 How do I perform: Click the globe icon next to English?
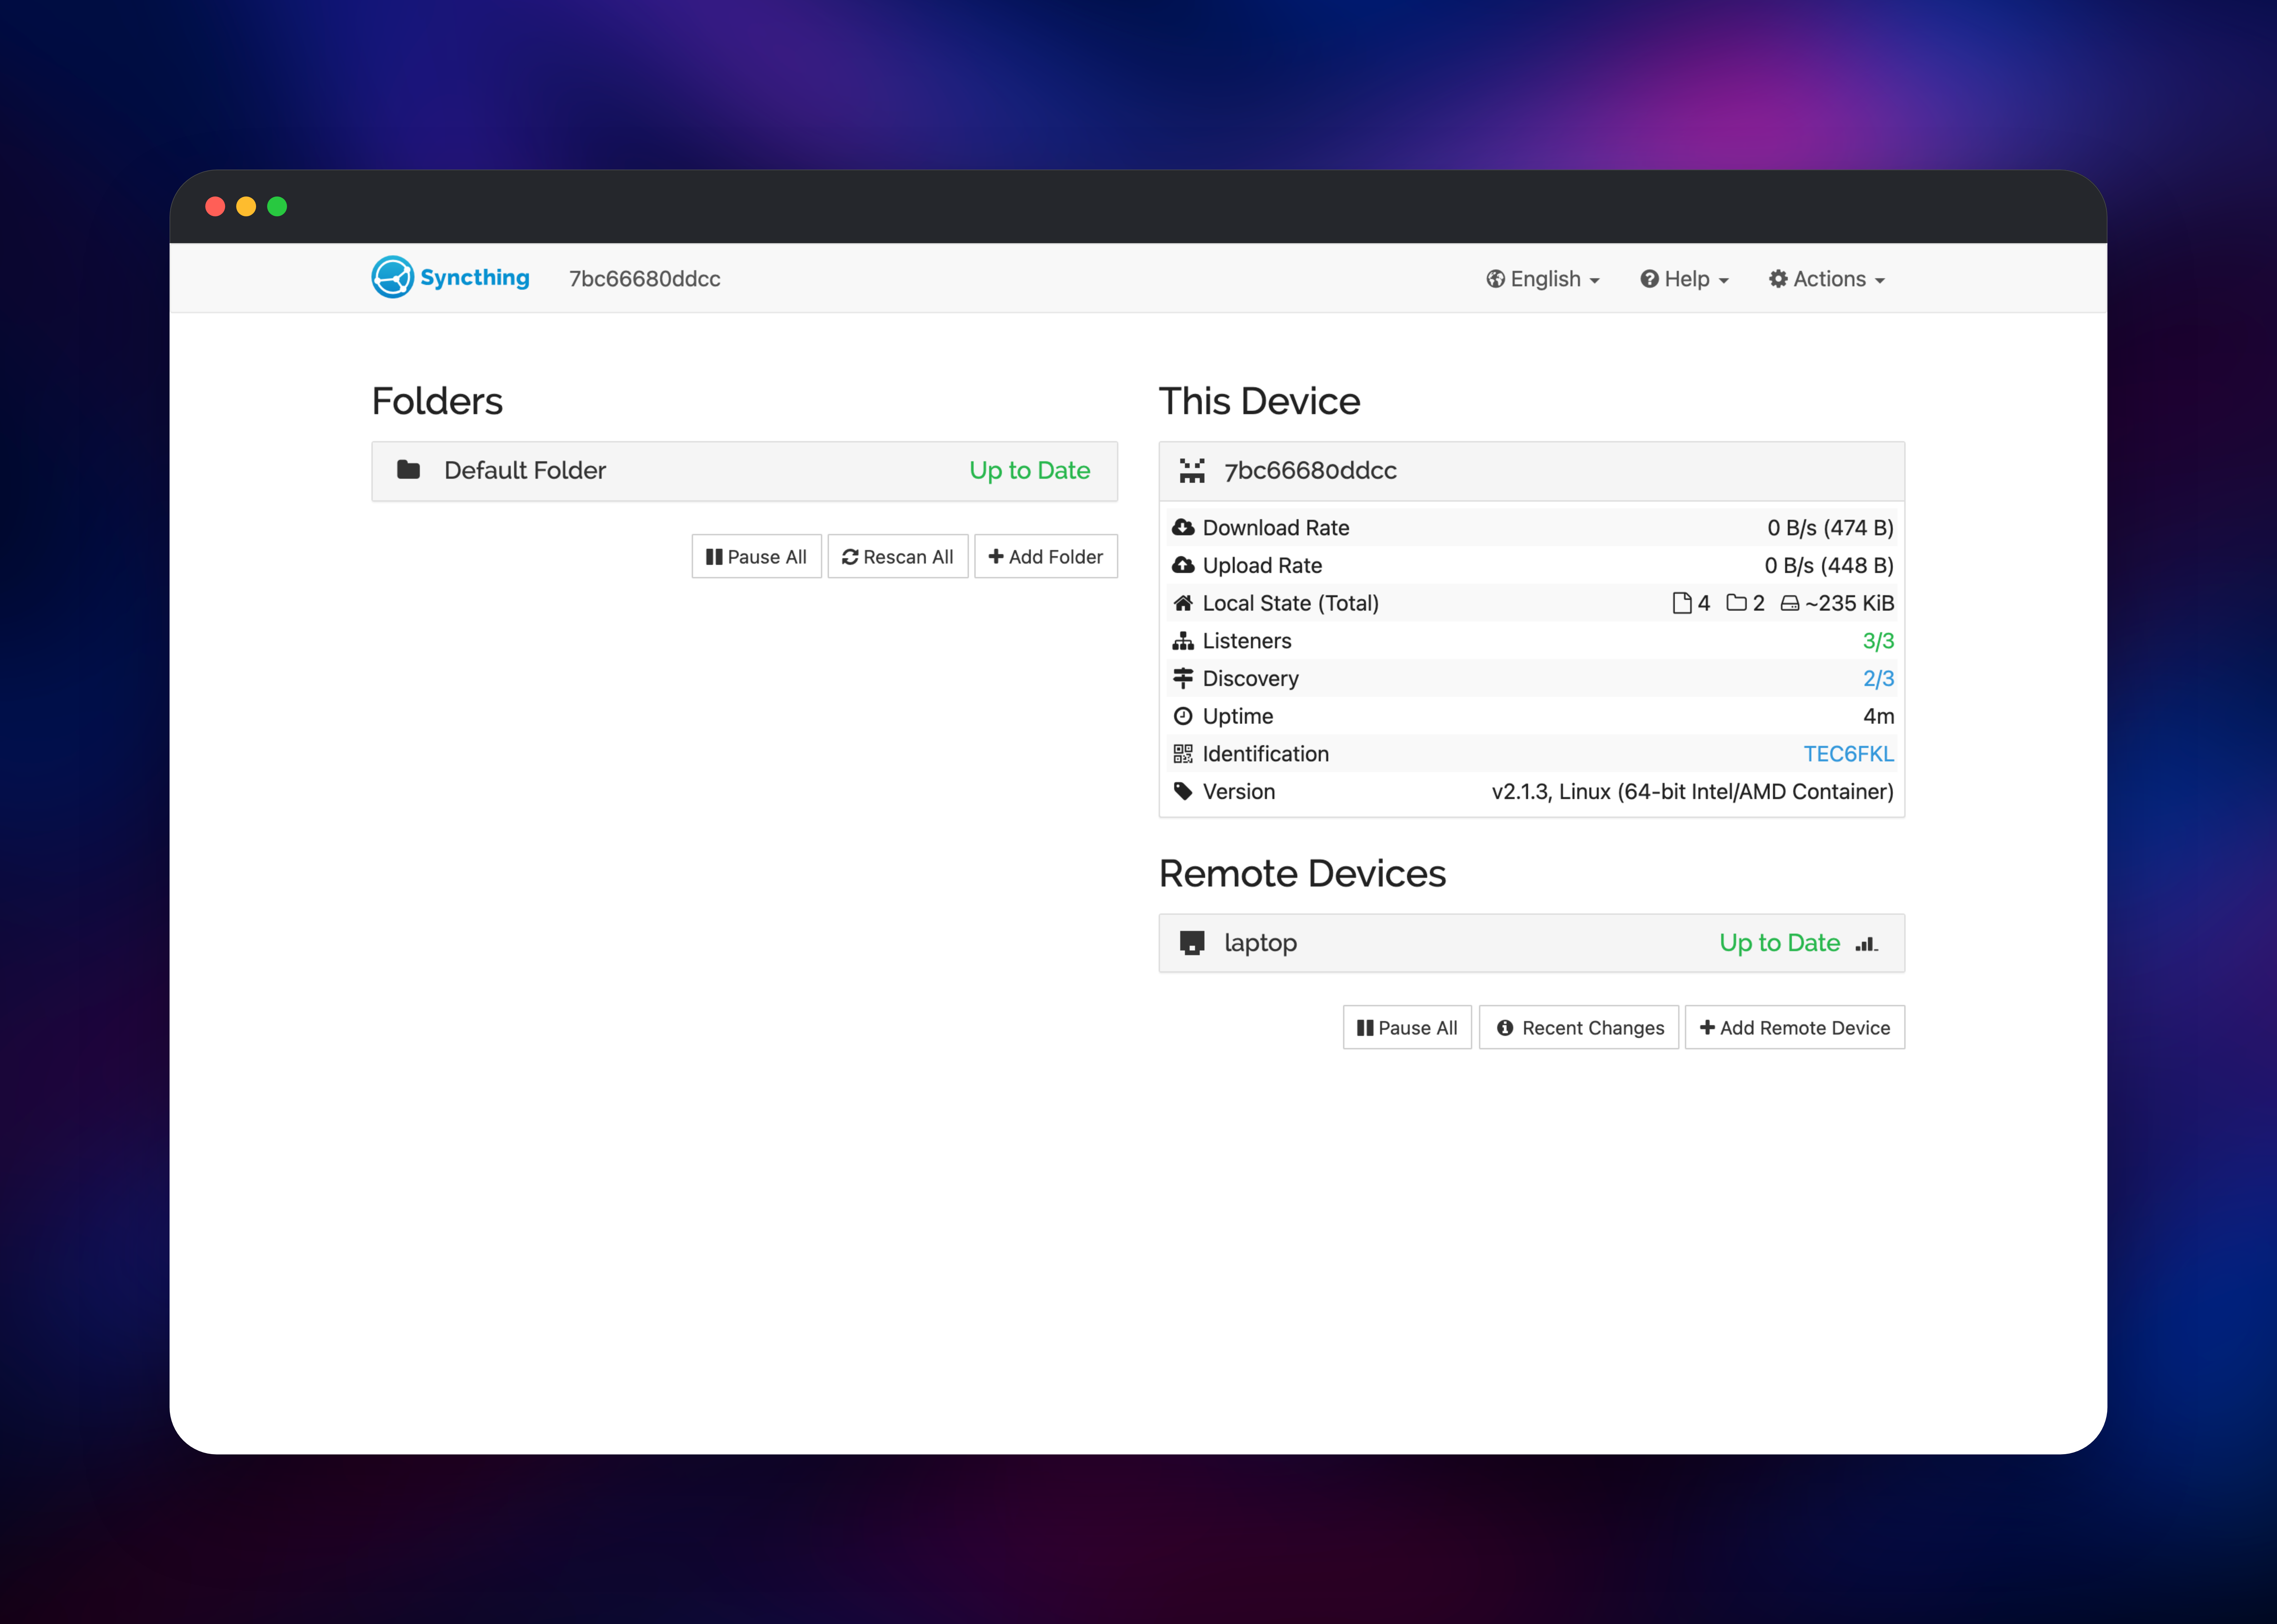pyautogui.click(x=1496, y=279)
